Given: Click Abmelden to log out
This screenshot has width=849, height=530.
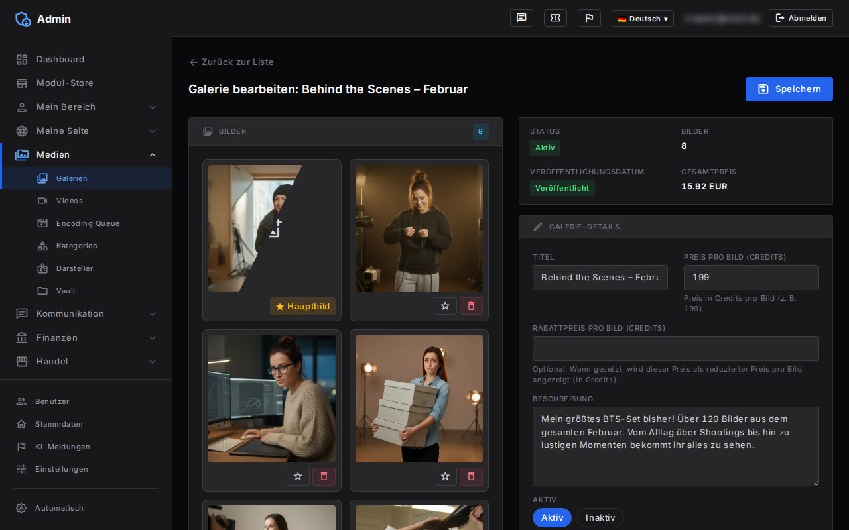Looking at the screenshot, I should pos(801,18).
